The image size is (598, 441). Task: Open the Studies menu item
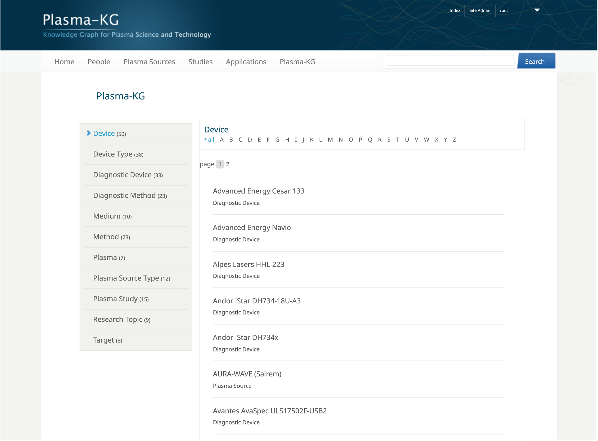click(200, 62)
